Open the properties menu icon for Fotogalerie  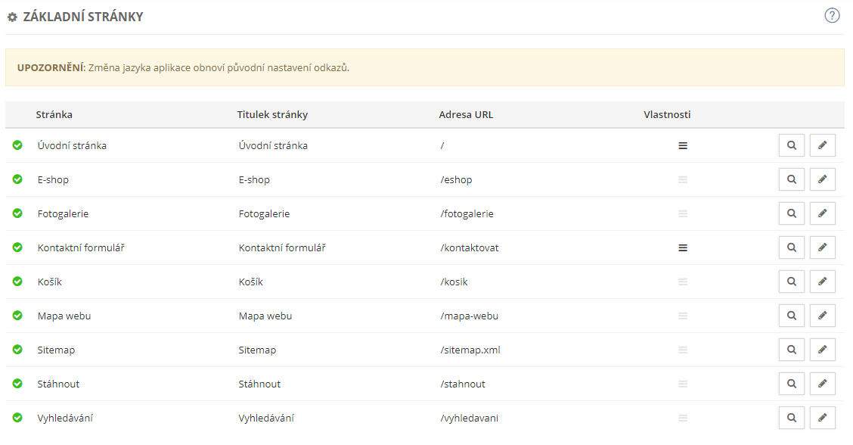click(683, 213)
